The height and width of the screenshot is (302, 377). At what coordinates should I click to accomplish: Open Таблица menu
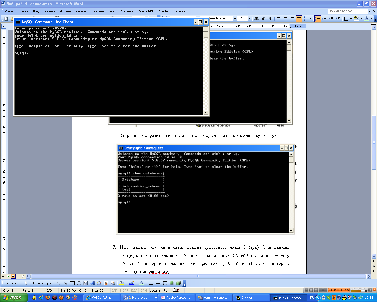(x=97, y=11)
